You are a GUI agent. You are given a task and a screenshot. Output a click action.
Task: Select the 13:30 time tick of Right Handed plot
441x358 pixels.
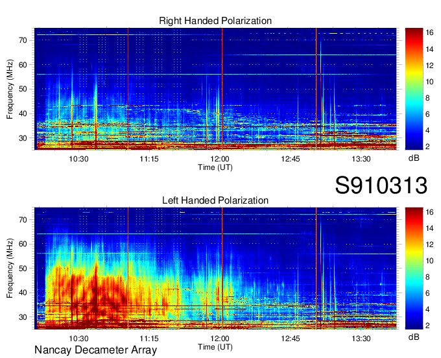coord(361,159)
